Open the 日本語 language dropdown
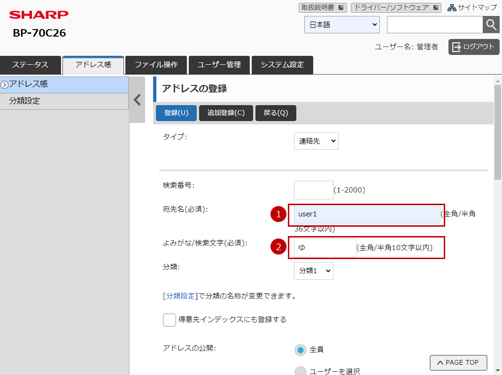The image size is (502, 375). [x=342, y=24]
